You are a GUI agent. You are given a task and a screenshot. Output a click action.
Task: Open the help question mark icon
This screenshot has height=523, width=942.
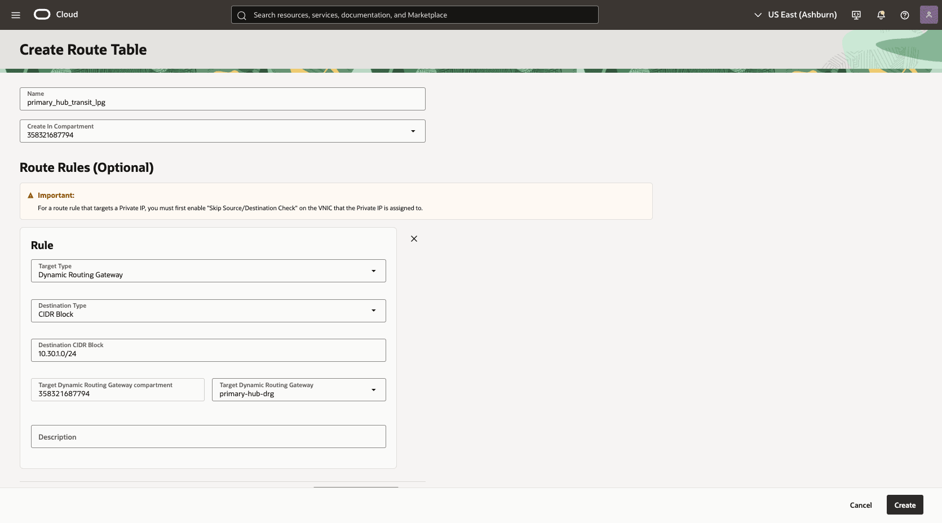(905, 15)
